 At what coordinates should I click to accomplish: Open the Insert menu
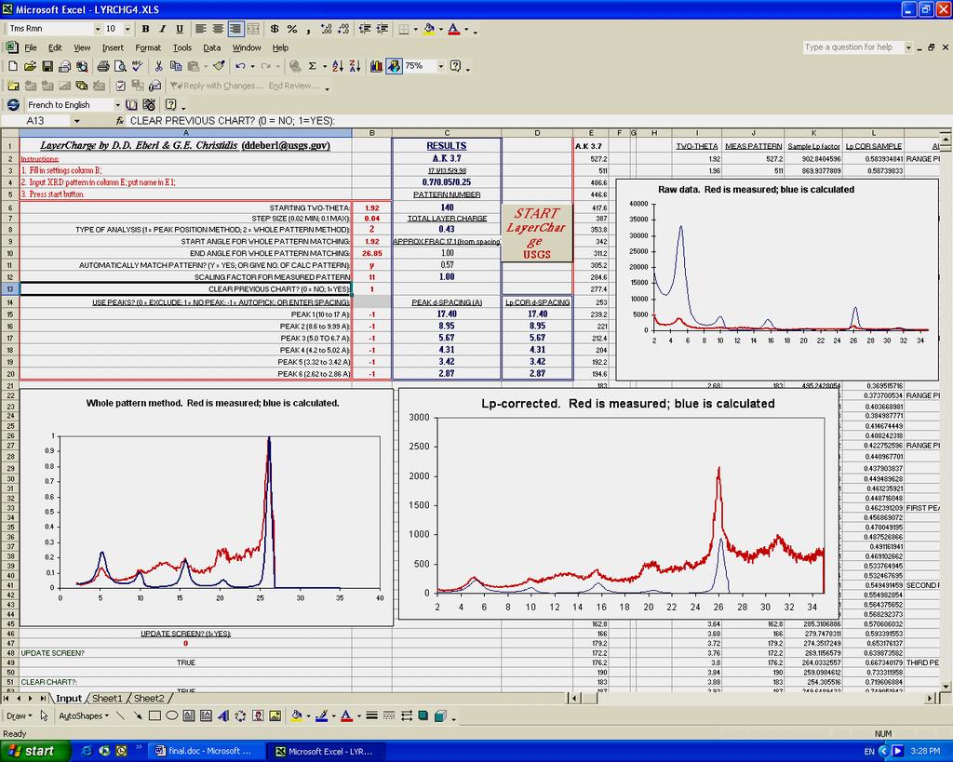113,47
